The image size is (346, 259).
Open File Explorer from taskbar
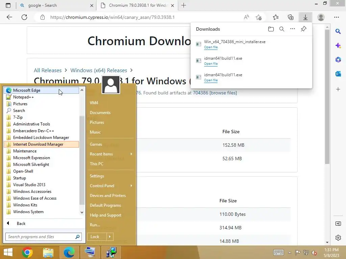click(48, 252)
